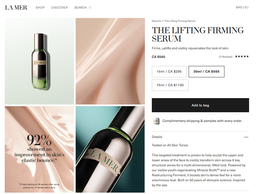Click the search magnifier icon
The width and height of the screenshot is (256, 194).
point(90,7)
